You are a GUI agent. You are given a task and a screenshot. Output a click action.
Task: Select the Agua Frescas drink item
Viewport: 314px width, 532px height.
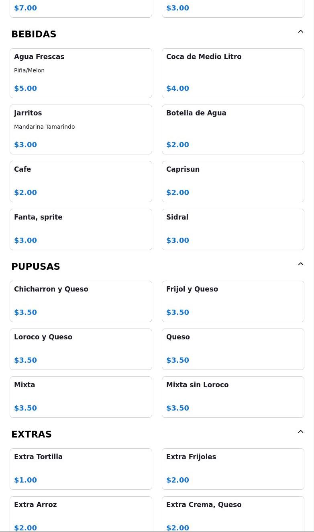(x=81, y=73)
